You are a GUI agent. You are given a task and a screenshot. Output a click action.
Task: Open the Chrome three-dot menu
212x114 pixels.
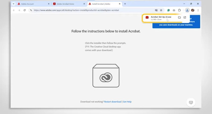[198, 10]
